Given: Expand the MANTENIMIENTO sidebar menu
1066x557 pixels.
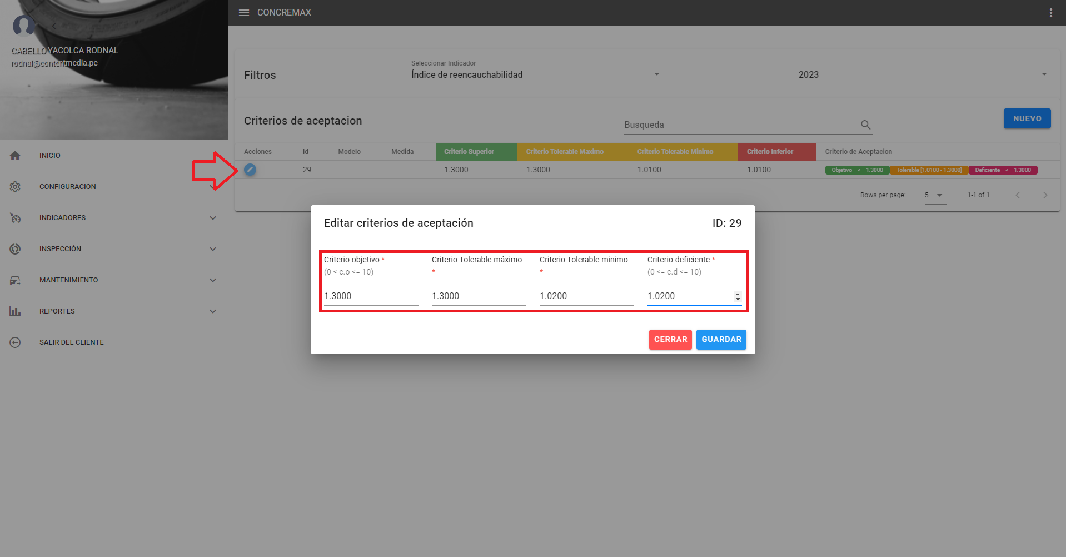Looking at the screenshot, I should click(x=213, y=280).
